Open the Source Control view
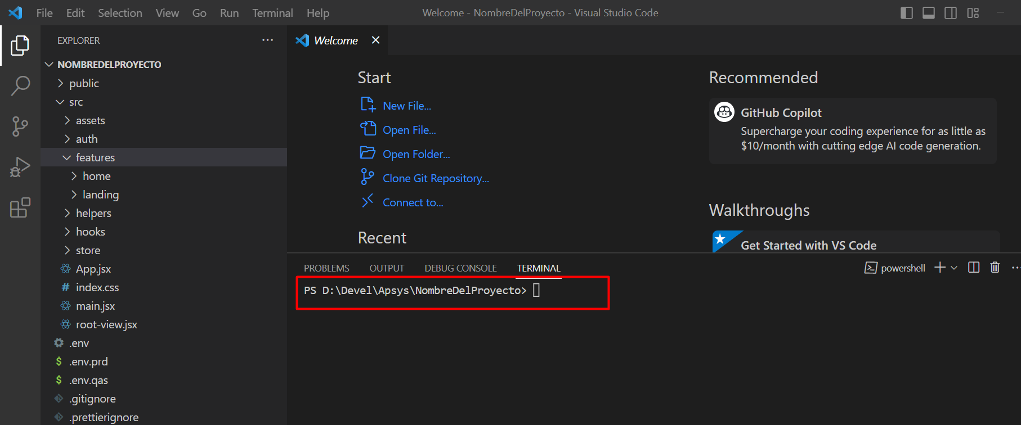The height and width of the screenshot is (425, 1021). point(20,126)
